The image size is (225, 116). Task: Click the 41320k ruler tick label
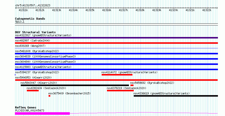[x=173, y=10]
